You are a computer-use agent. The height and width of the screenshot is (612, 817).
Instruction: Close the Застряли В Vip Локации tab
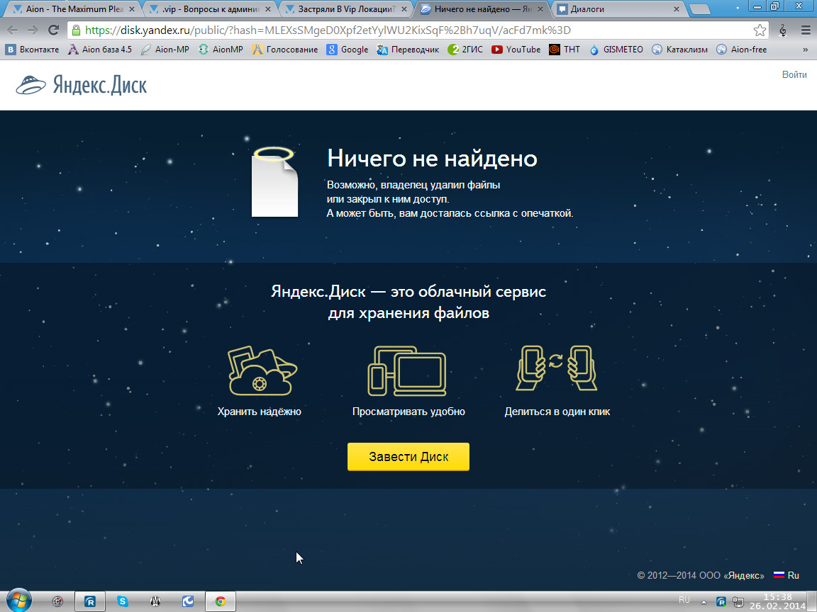[x=404, y=9]
